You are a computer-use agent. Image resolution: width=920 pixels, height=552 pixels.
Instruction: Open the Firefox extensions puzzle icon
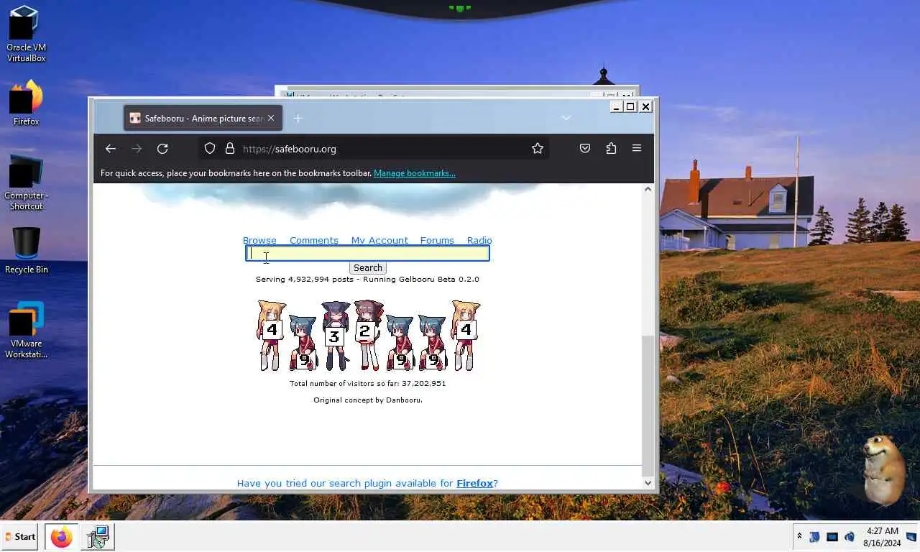point(611,148)
